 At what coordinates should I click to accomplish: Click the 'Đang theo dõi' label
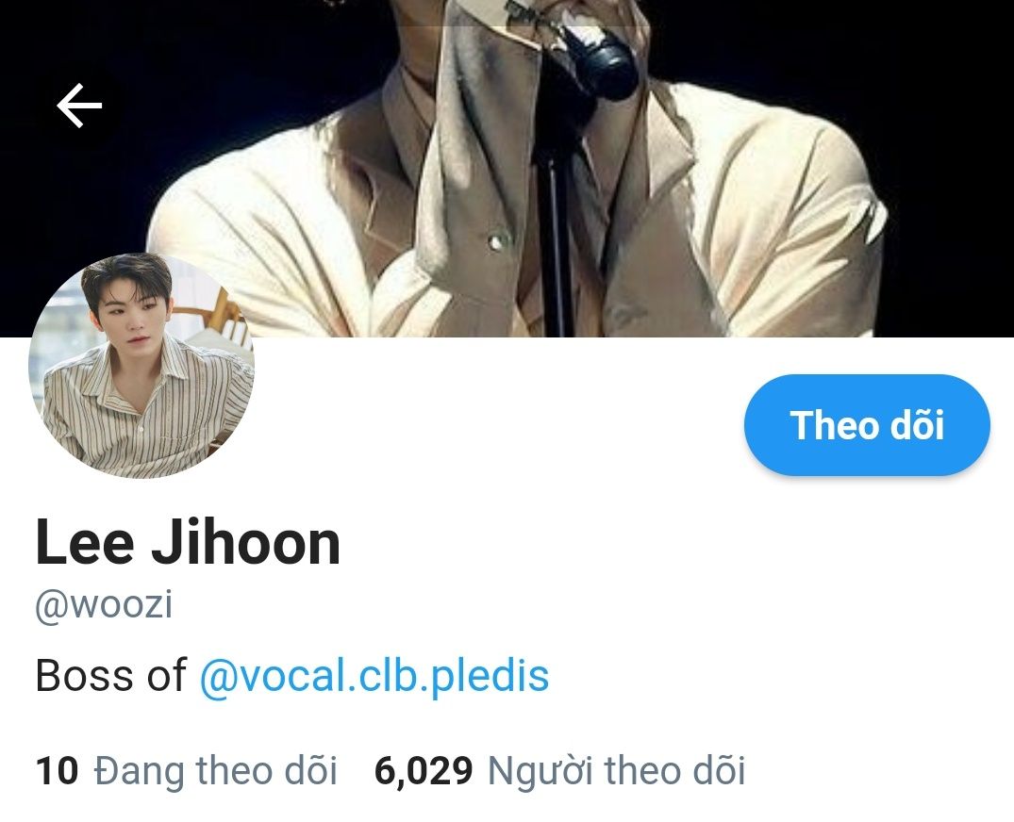coord(215,771)
